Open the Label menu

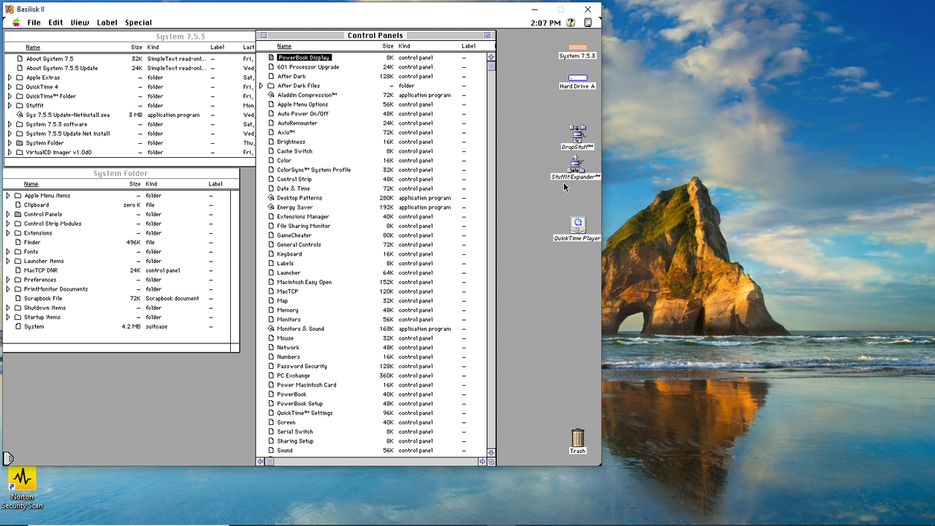(x=107, y=23)
